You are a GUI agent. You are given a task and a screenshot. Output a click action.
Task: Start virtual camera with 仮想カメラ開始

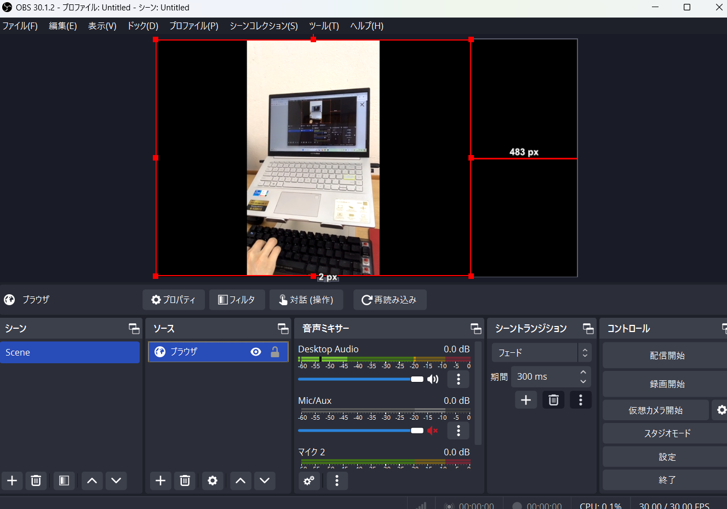pyautogui.click(x=655, y=410)
